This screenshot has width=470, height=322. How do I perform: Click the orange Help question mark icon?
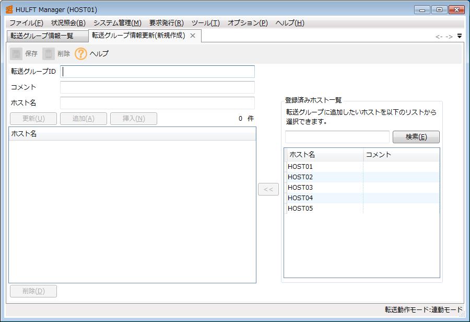81,54
